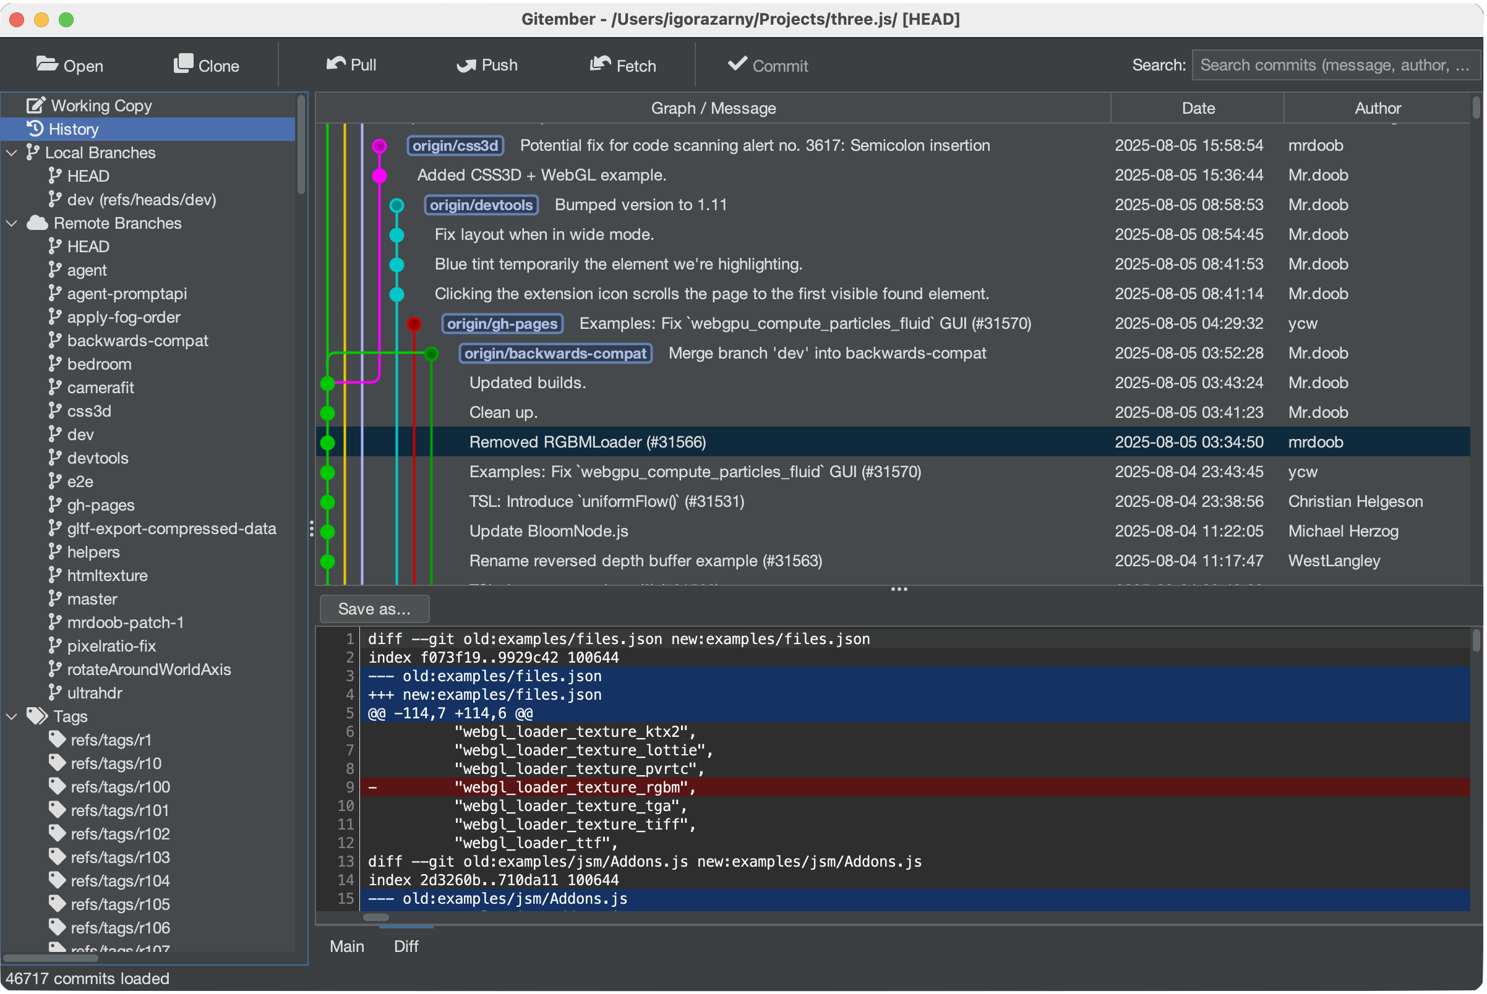The image size is (1487, 994).
Task: Click the Save as... button
Action: [x=374, y=608]
